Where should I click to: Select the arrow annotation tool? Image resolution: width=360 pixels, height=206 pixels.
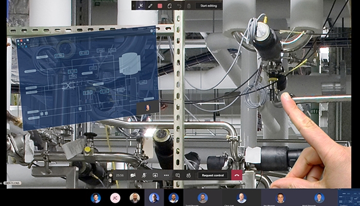pos(141,6)
